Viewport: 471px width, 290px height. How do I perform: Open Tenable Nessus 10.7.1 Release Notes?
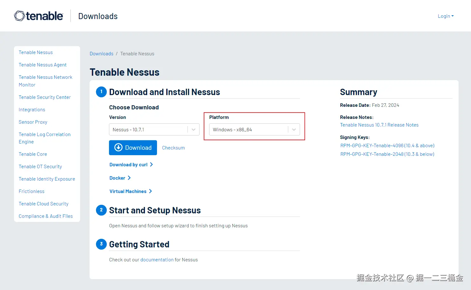(x=379, y=125)
